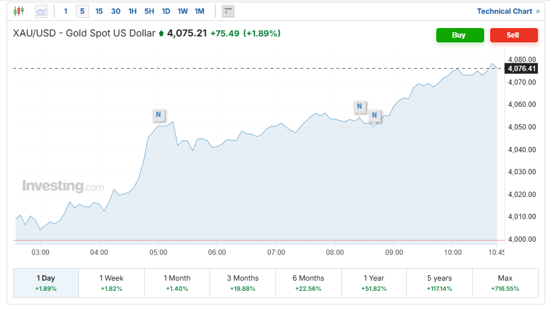Set the chart interval to 1 minute
The width and height of the screenshot is (550, 317).
click(x=66, y=11)
